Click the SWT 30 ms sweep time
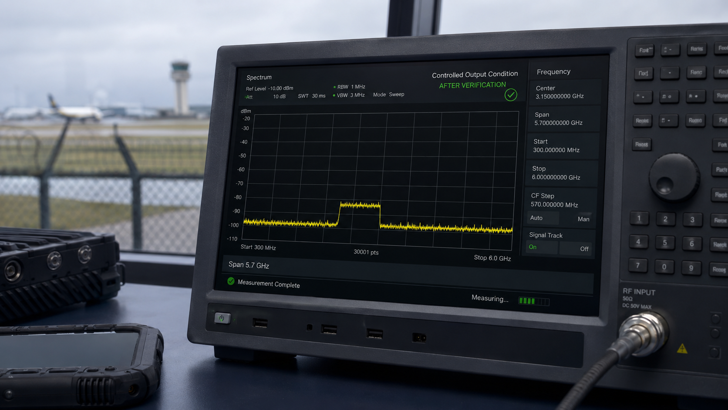728x410 pixels. [x=312, y=96]
